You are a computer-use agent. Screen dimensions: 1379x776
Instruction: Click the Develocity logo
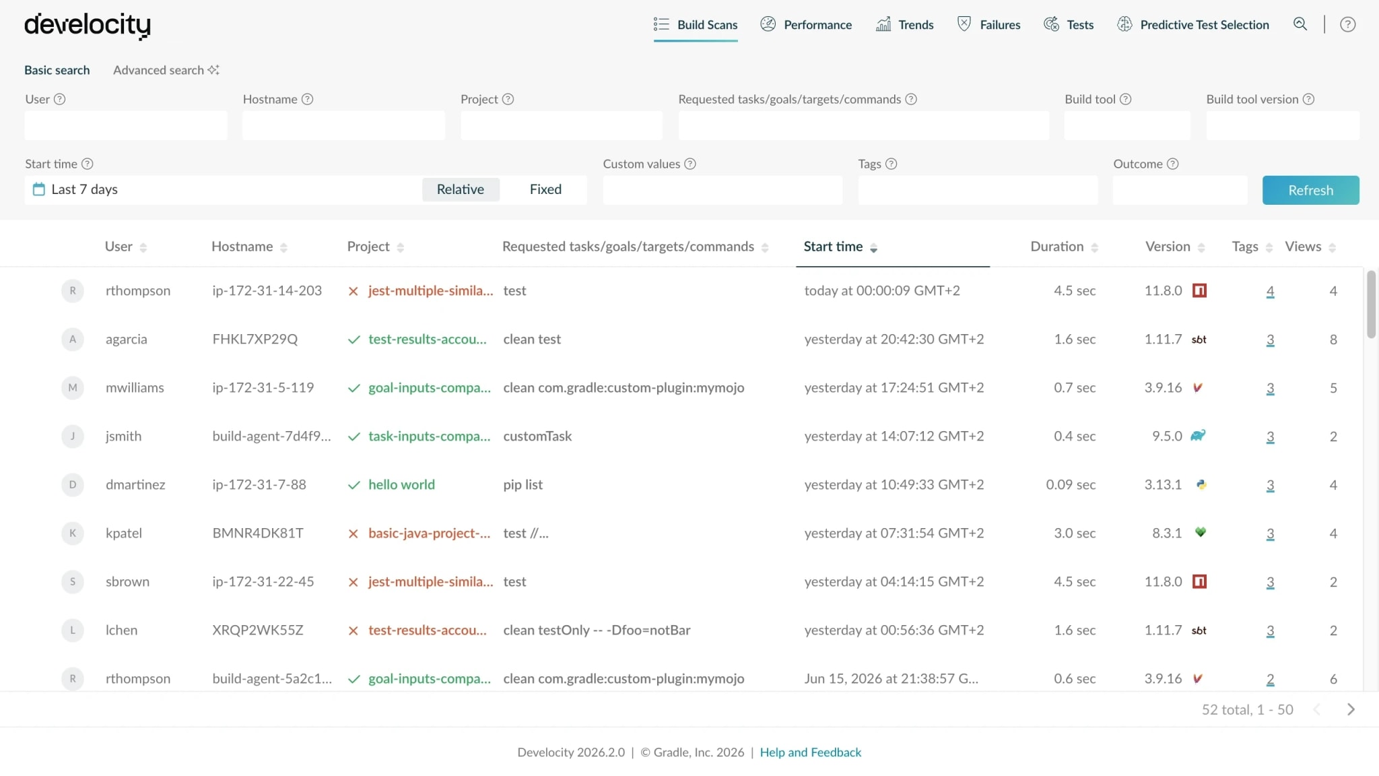(88, 26)
